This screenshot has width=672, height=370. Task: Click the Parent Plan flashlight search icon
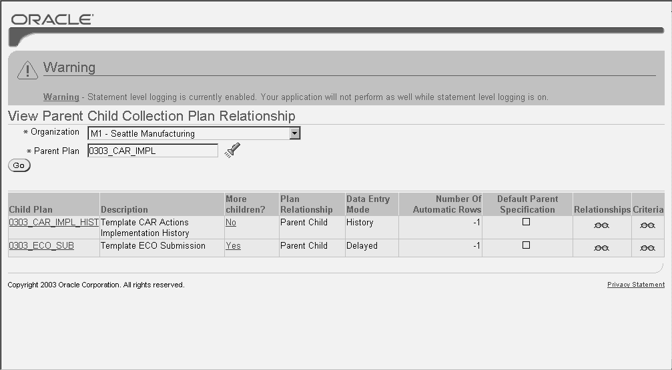232,151
